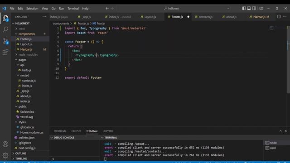The image size is (290, 163).
Task: Toggle the bottom panel layout icon
Action: 249,8
